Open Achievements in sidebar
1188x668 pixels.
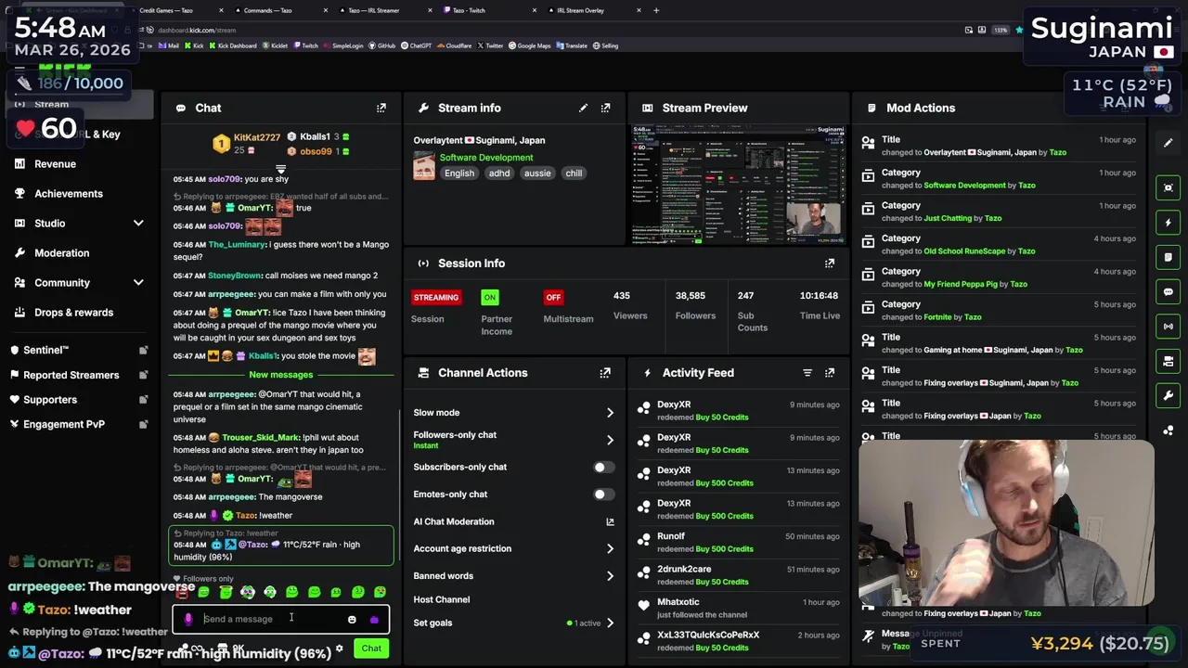click(69, 194)
